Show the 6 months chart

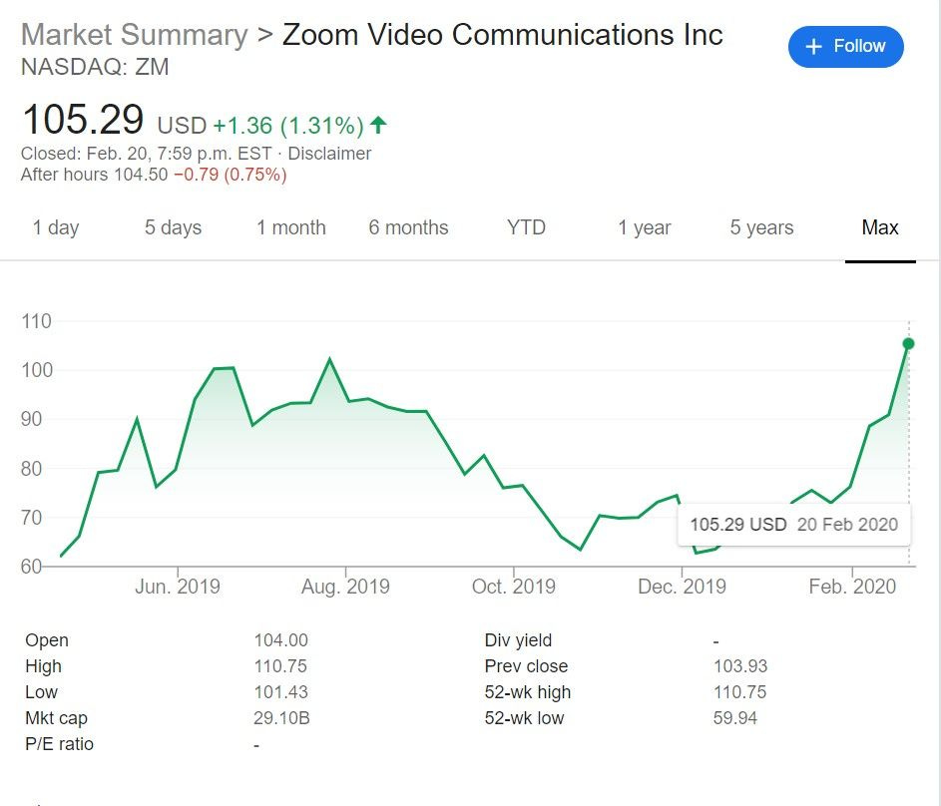coord(409,227)
